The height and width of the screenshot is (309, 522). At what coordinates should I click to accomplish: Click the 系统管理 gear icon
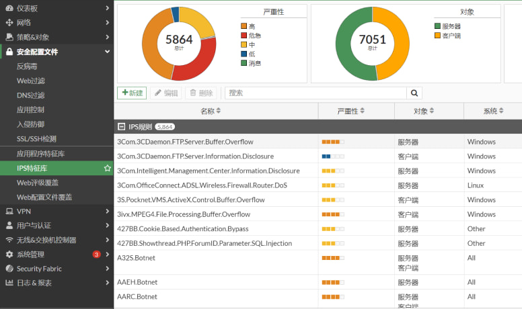coord(9,255)
